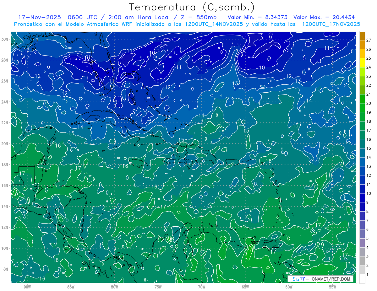
Task: Click the "28N" latitude axis label
Action: coord(5,60)
